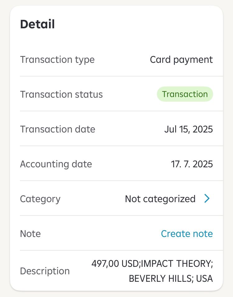
Task: Select the Jul 15, 2025 date value
Action: (188, 129)
